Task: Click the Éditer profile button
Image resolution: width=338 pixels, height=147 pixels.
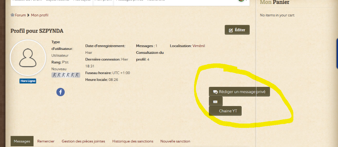Action: click(237, 30)
